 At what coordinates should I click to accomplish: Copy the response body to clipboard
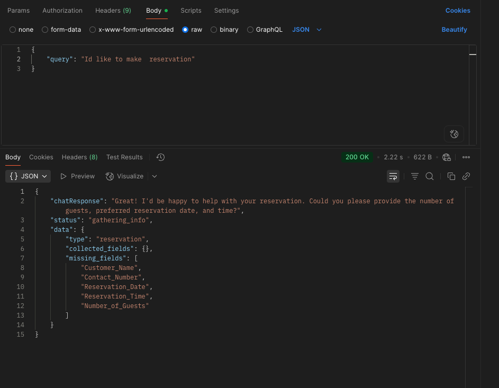tap(452, 176)
